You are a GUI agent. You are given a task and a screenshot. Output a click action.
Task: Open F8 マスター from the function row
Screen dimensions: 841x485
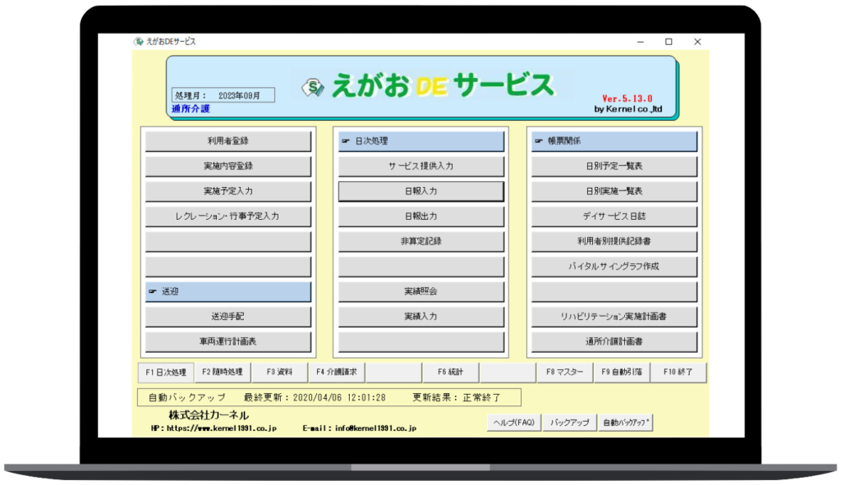(x=567, y=372)
